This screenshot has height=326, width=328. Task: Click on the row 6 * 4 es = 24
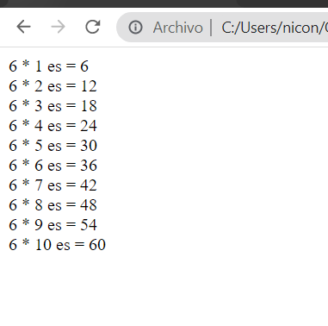pos(53,126)
